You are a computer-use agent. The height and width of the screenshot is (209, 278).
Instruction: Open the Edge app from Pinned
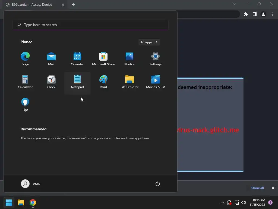(25, 59)
